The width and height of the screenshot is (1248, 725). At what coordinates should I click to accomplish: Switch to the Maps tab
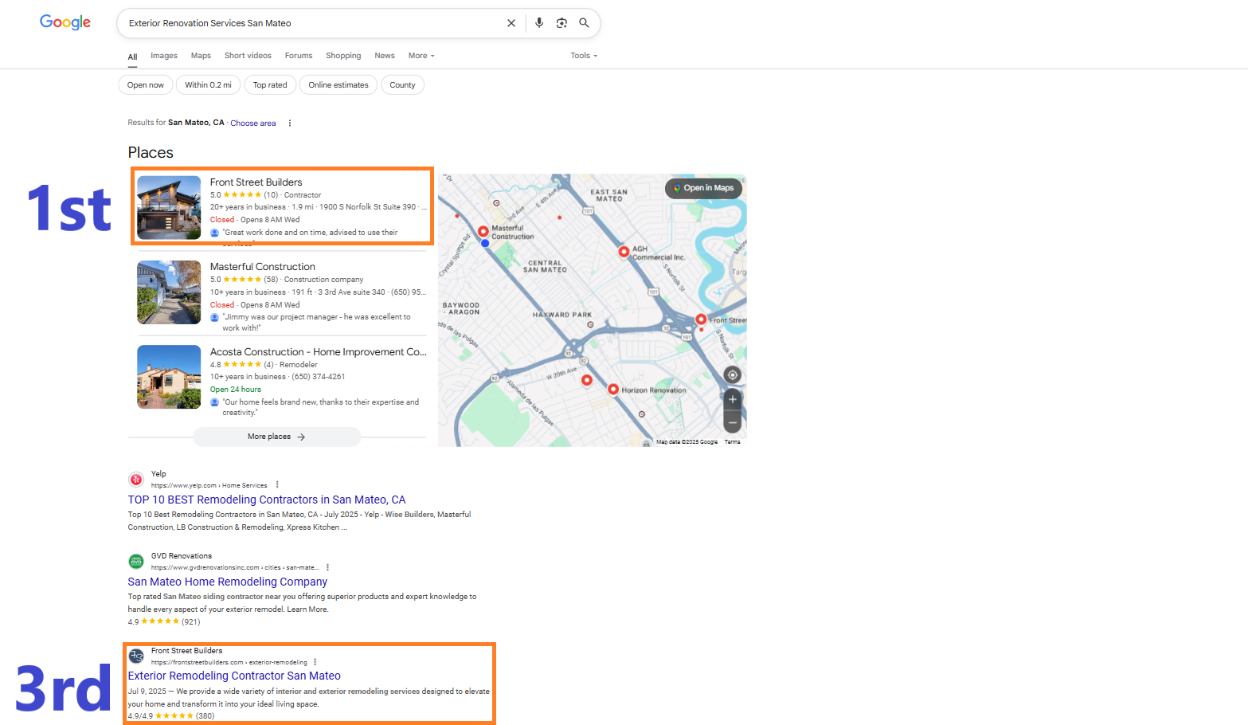click(201, 56)
